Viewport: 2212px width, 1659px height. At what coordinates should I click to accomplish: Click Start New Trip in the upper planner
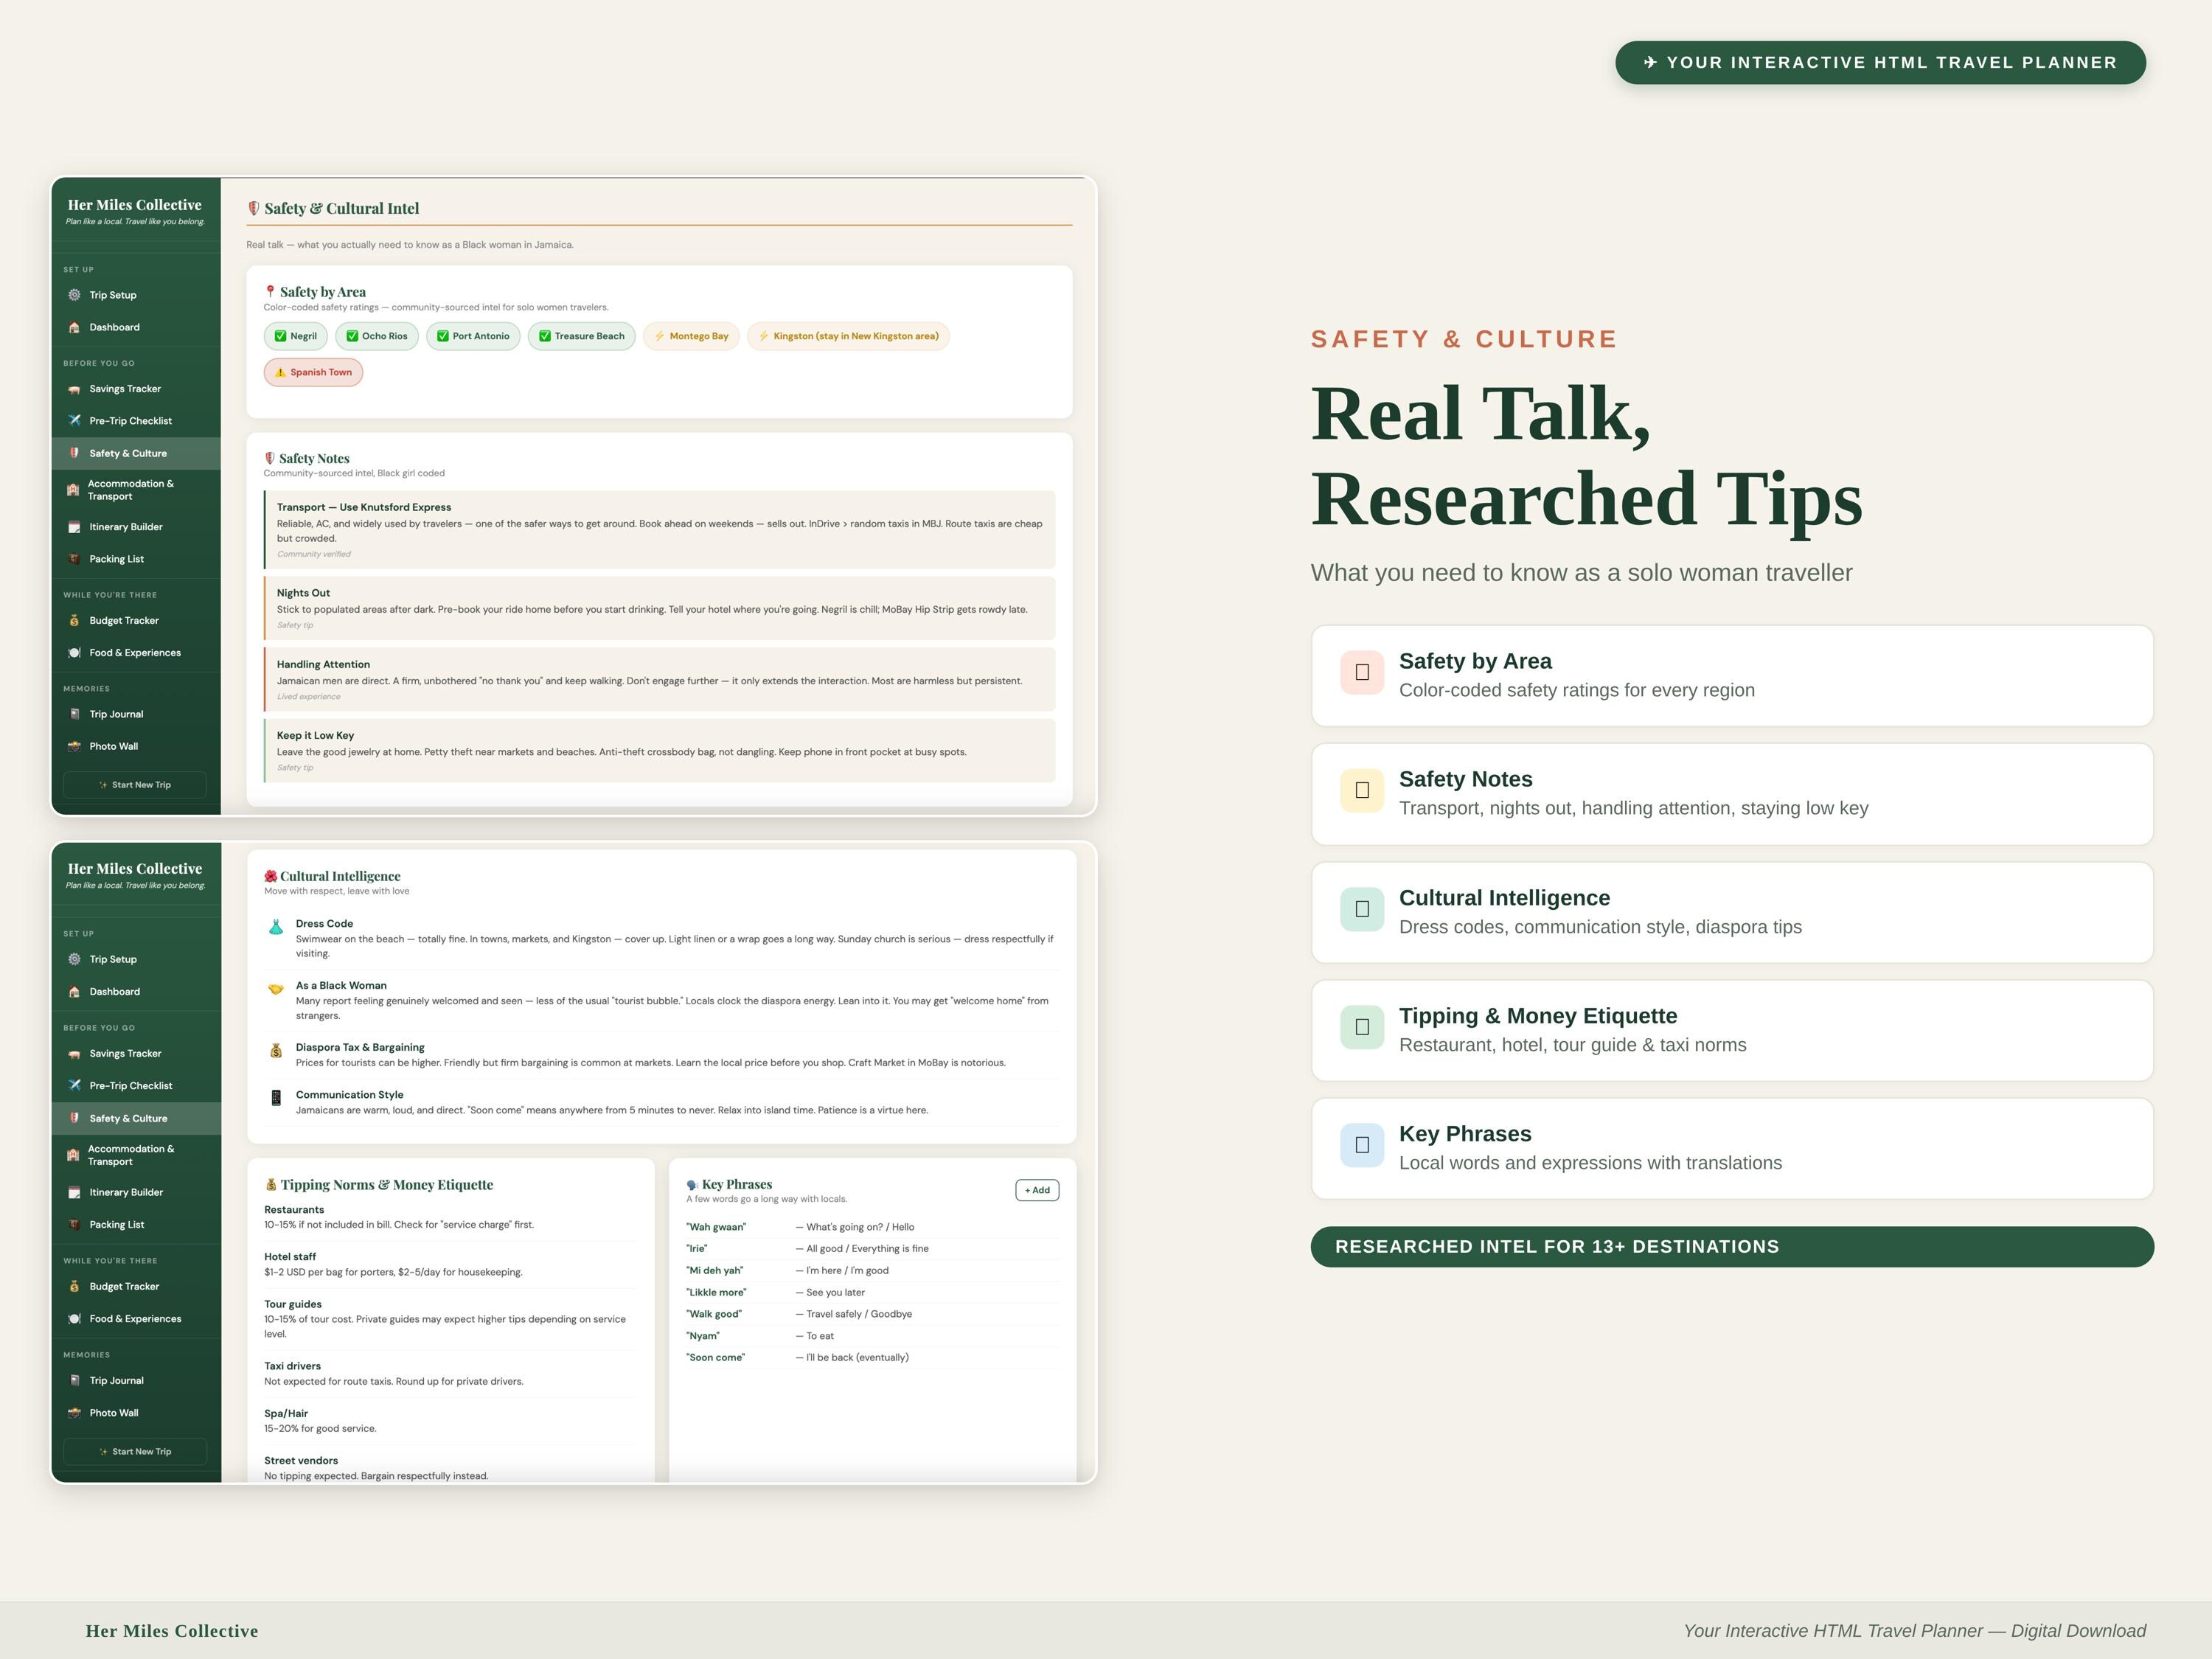point(135,785)
